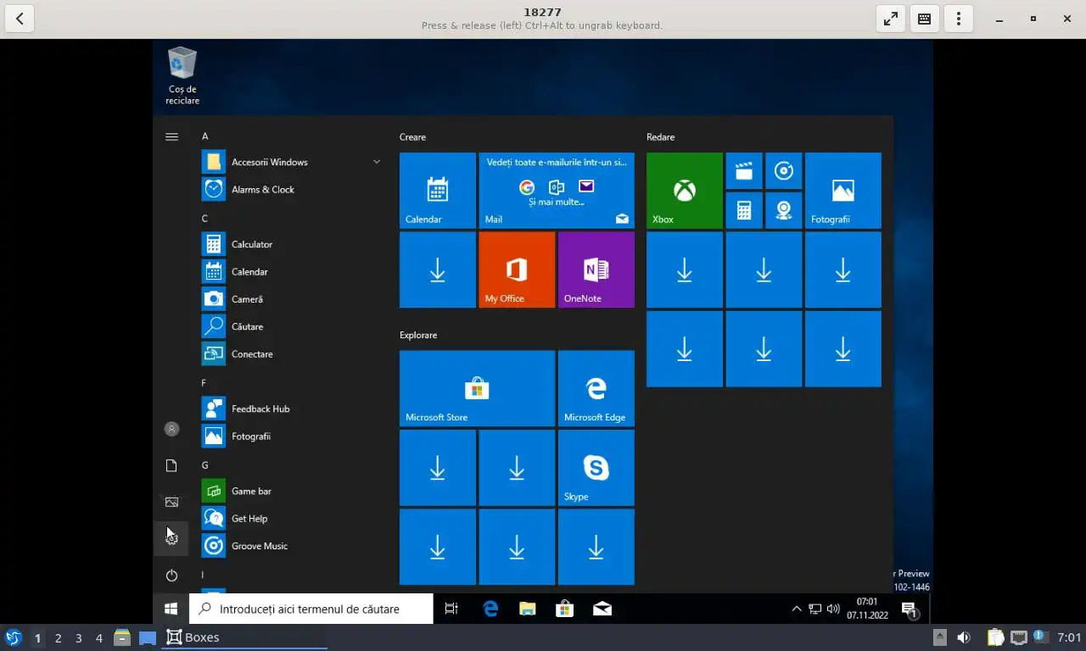Switch to workspace 2 in the panel
The width and height of the screenshot is (1086, 651).
(x=58, y=638)
